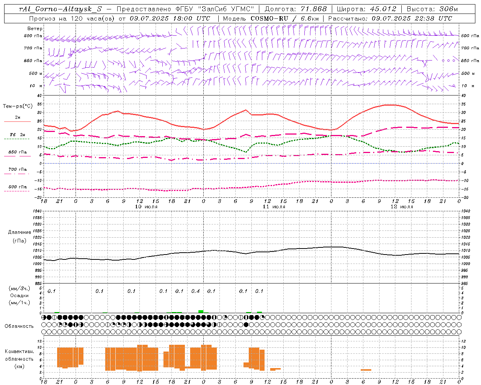Click the Ветер wind panel label
This screenshot has width=481, height=385.
point(35,29)
